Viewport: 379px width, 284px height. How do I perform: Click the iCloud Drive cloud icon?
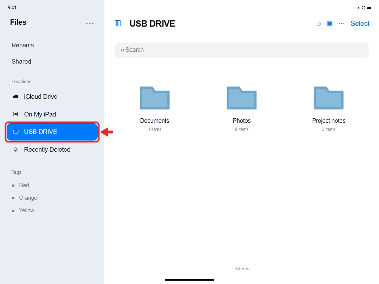(x=16, y=97)
